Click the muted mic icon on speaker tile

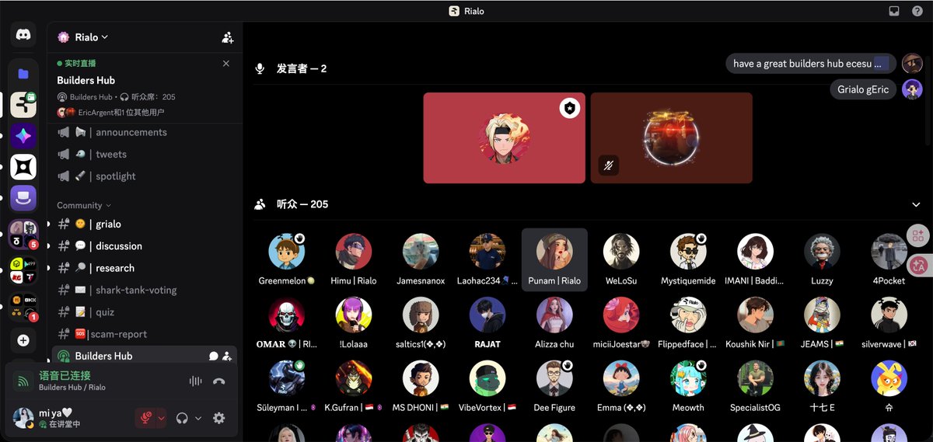609,165
